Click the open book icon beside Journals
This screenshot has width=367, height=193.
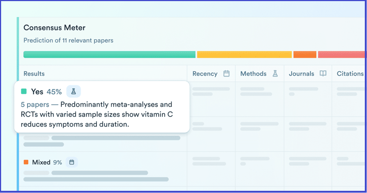coord(323,74)
